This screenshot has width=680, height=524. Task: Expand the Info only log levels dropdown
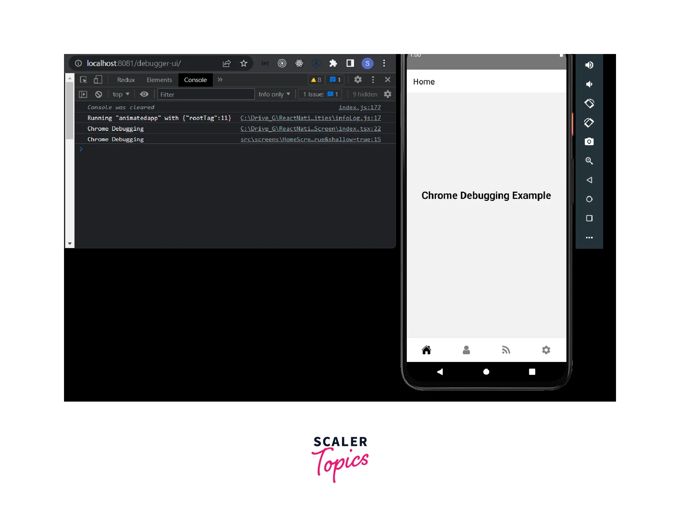pyautogui.click(x=274, y=94)
